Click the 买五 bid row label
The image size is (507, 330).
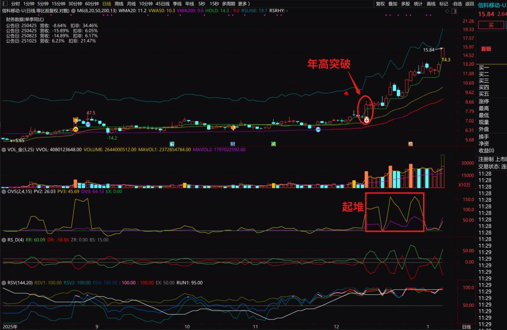click(484, 94)
